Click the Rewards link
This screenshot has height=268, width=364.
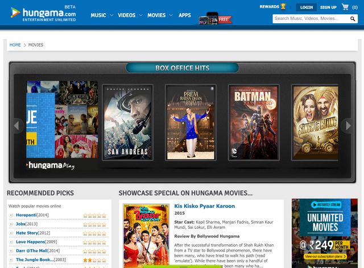269,7
